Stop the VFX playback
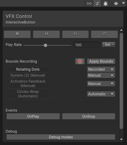This screenshot has width=127, height=145. (x=17, y=34)
